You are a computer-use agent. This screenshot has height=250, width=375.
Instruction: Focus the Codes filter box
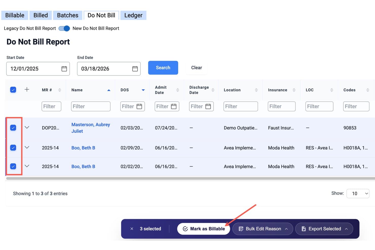356,106
